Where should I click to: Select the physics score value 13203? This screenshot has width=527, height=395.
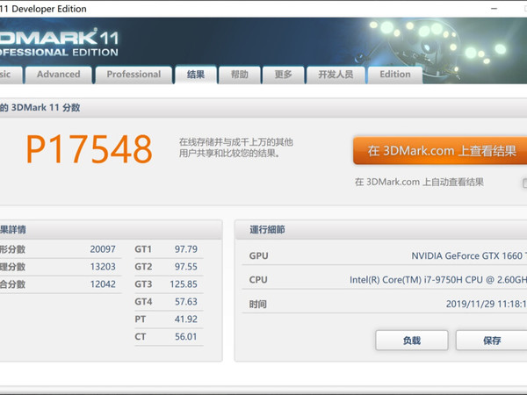103,267
